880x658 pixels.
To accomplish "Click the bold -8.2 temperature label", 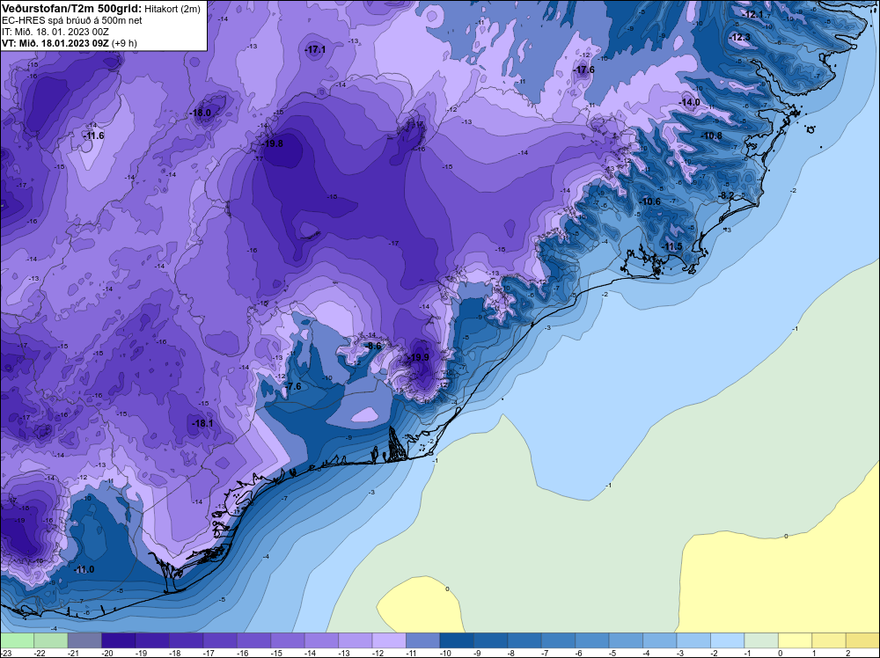I will pos(726,195).
